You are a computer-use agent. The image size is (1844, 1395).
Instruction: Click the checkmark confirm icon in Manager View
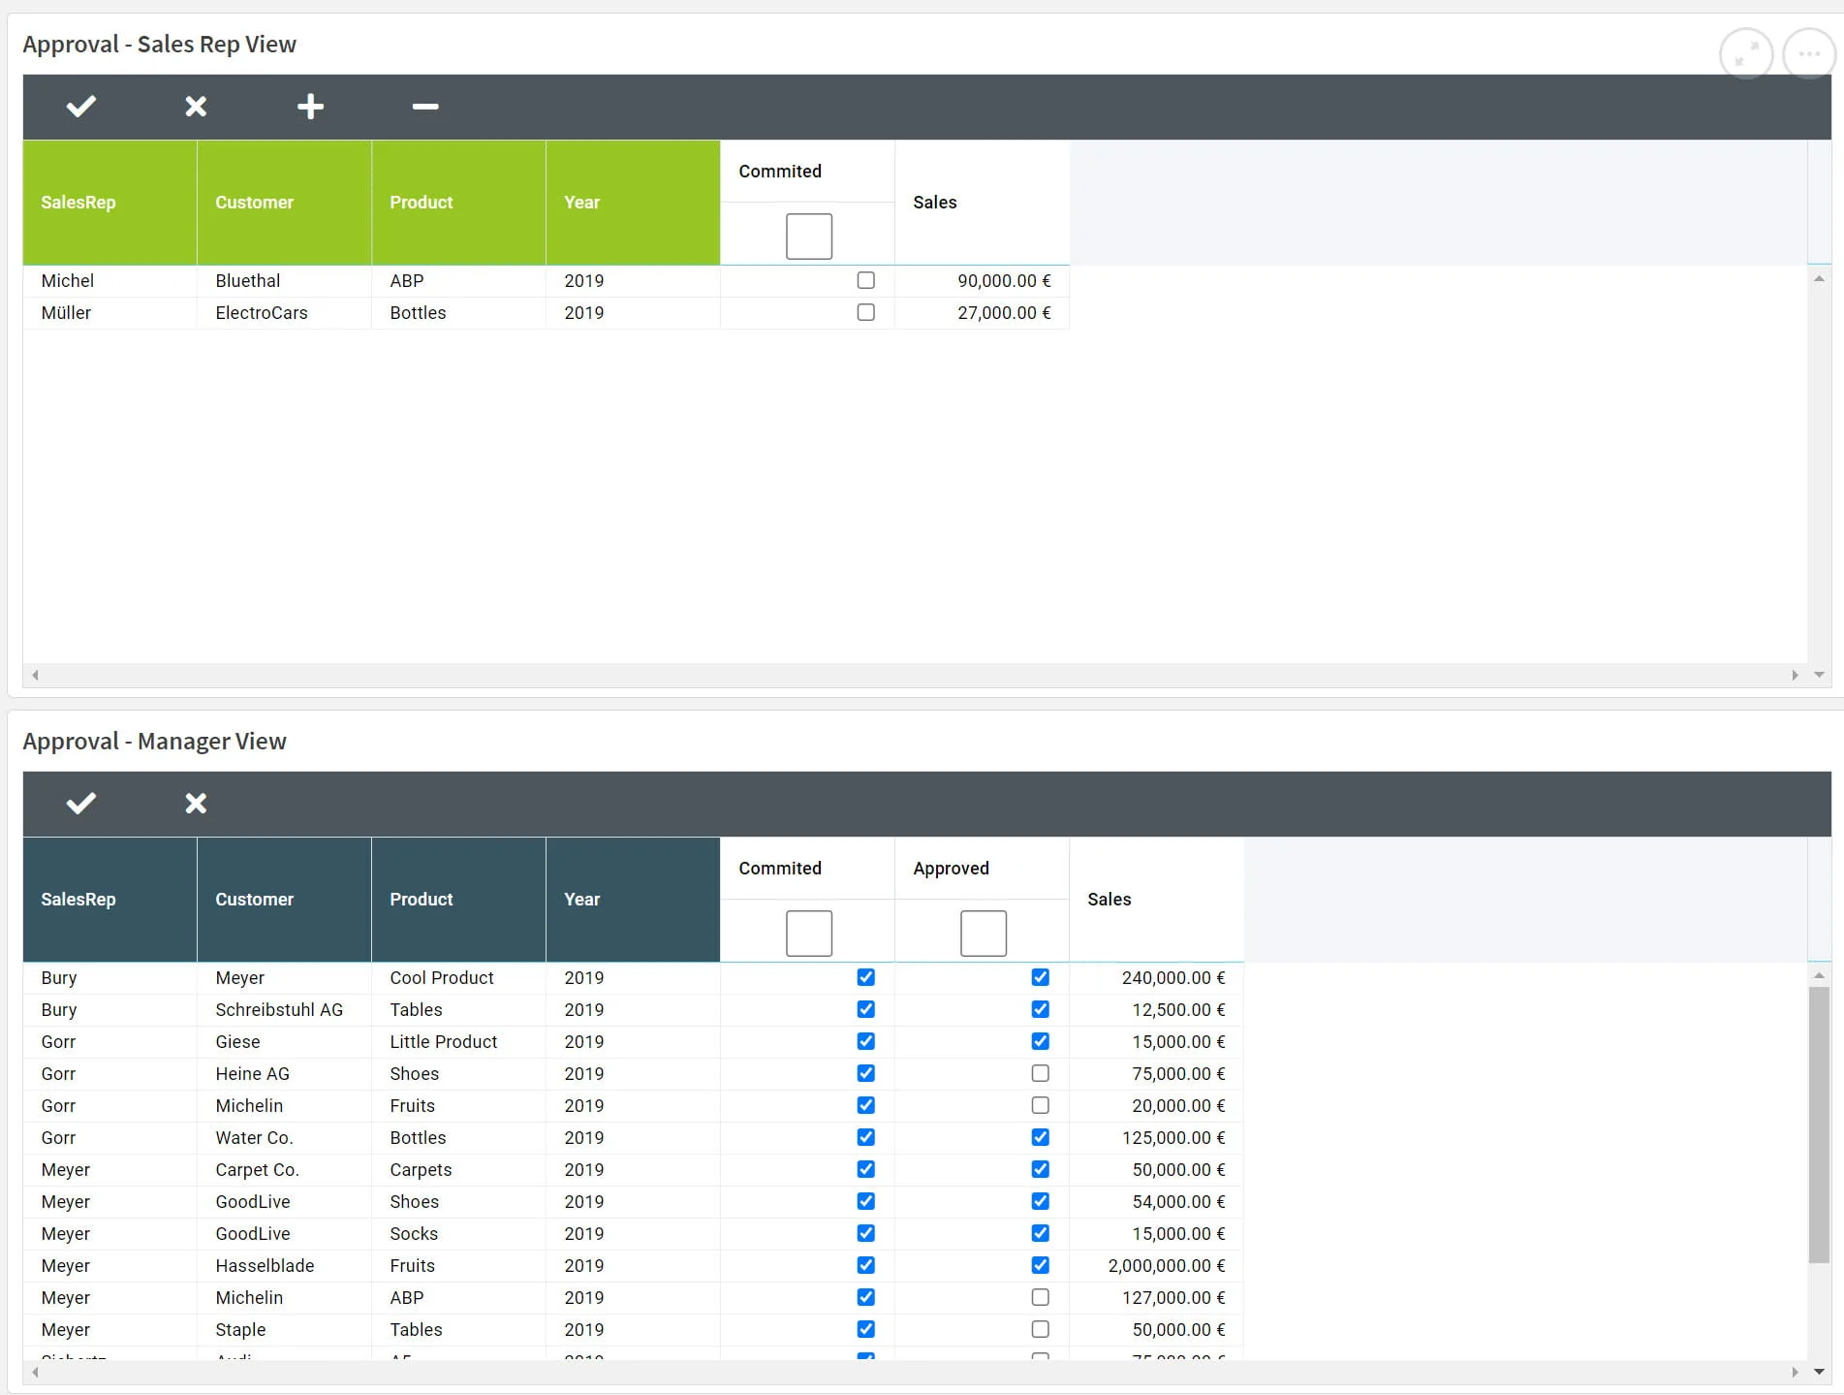[x=81, y=804]
